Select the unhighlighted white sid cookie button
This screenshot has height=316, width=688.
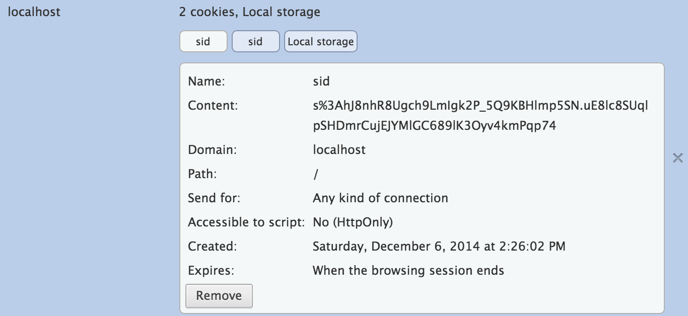tap(203, 42)
